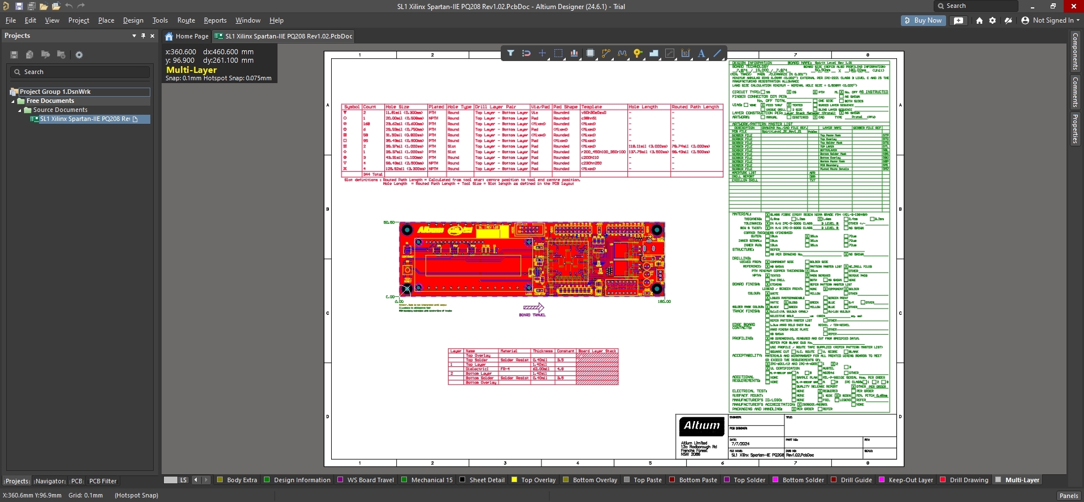Click the selection filter funnel icon

tap(510, 53)
